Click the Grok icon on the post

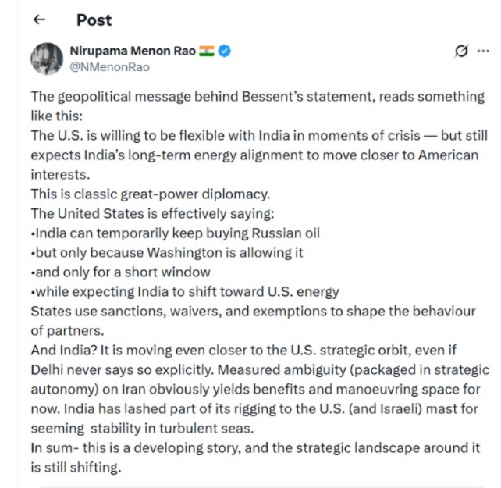(x=461, y=52)
